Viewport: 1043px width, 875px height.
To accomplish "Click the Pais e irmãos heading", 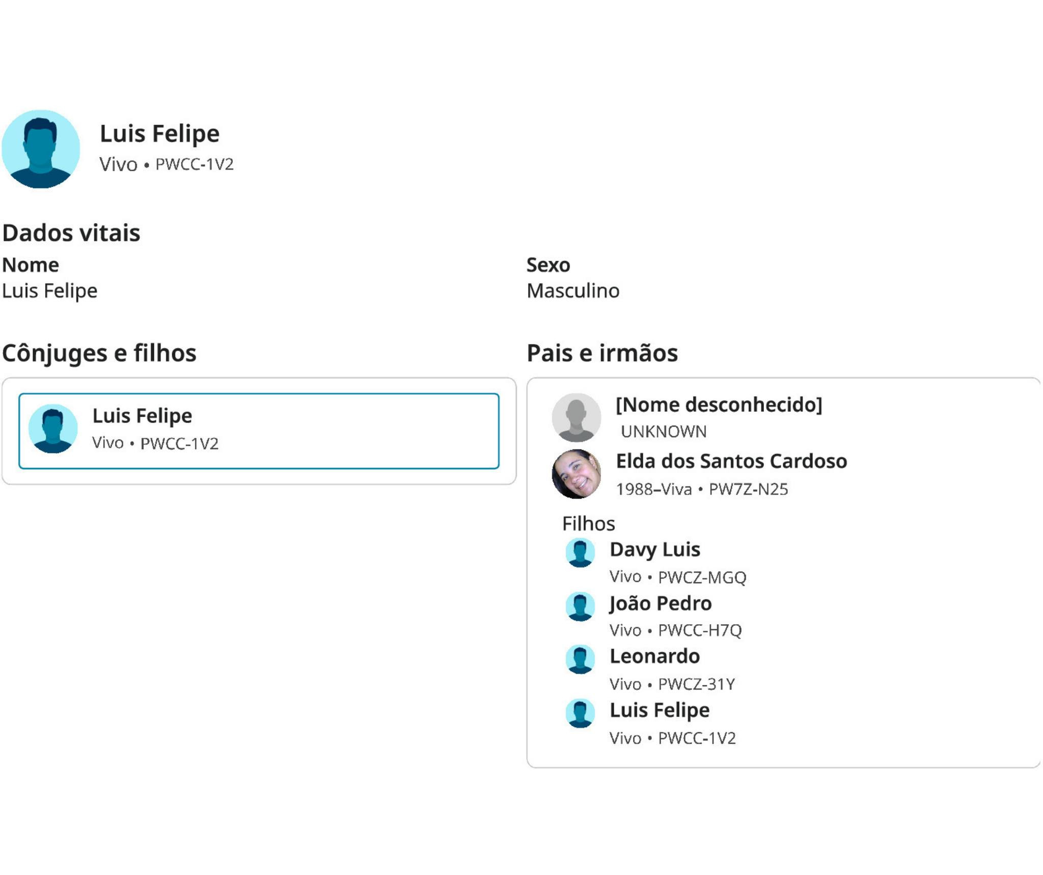I will tap(602, 353).
